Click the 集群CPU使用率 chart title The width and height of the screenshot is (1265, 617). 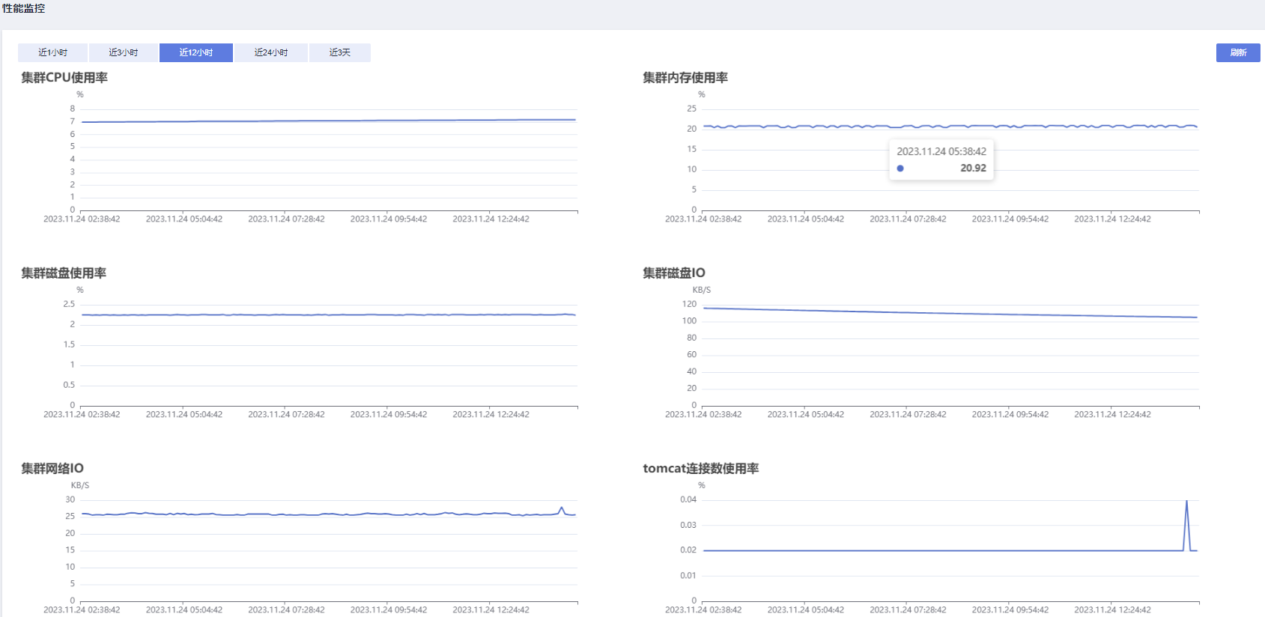coord(64,78)
